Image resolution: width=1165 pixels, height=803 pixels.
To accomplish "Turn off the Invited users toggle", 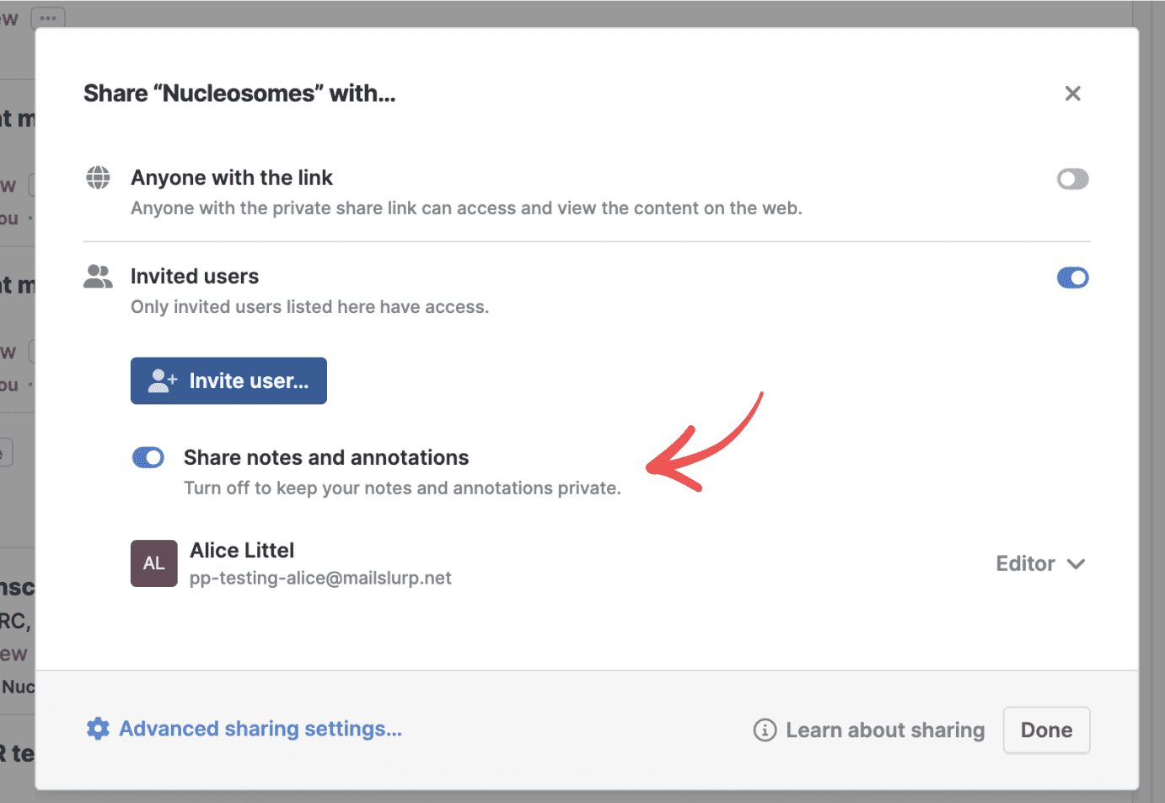I will (x=1072, y=278).
